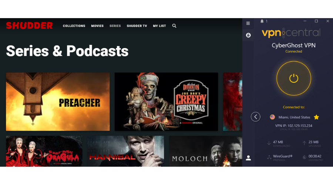Open My List
This screenshot has height=185, width=333.
159,26
